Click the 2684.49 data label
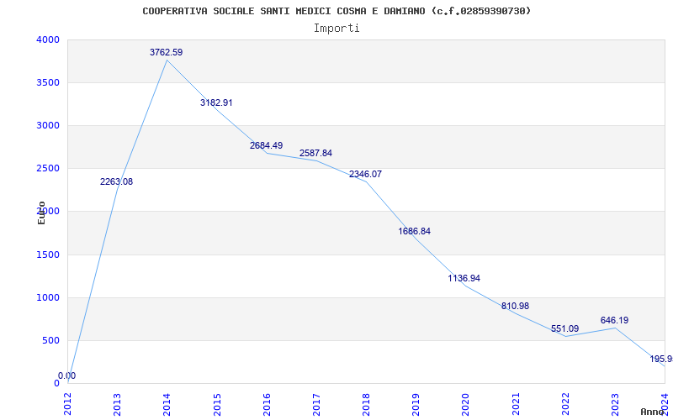This screenshot has width=673, height=420. coord(266,145)
